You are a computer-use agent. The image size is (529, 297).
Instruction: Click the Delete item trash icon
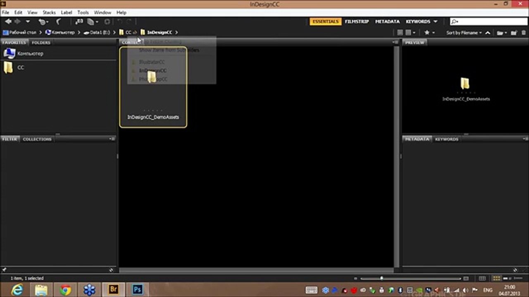[x=523, y=33]
